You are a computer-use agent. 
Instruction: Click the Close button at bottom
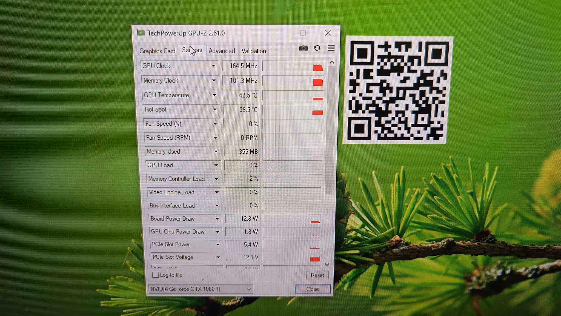(x=313, y=289)
